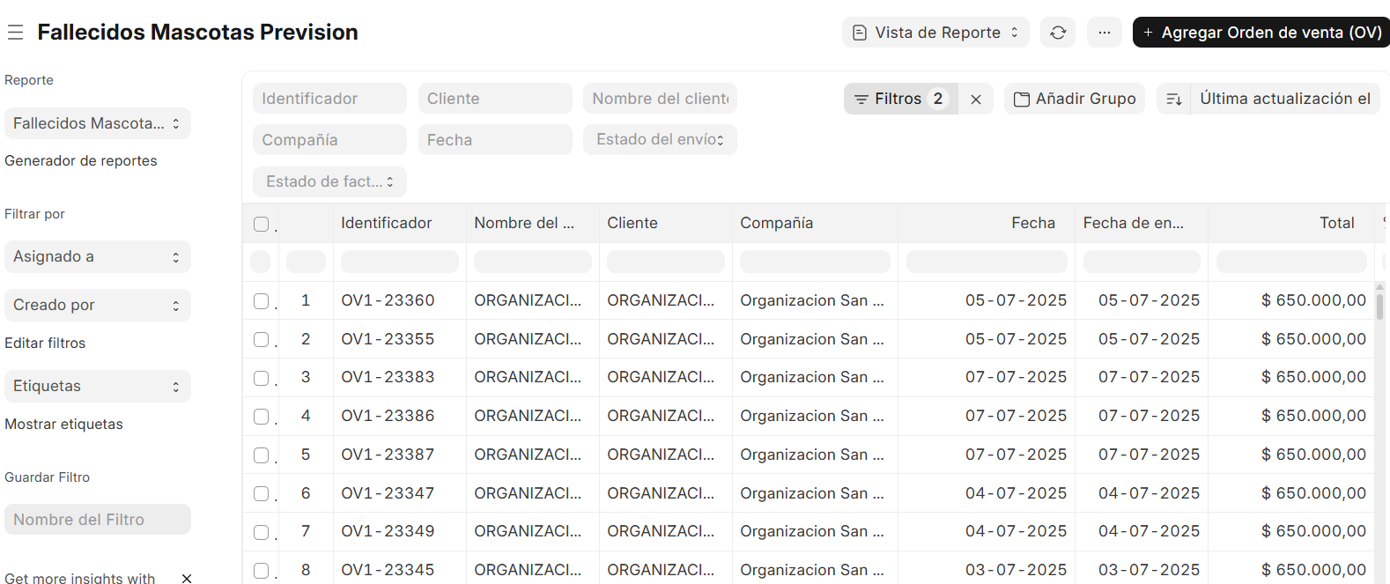Open record OV1-23355
Viewport: 1390px width, 584px height.
click(x=388, y=339)
